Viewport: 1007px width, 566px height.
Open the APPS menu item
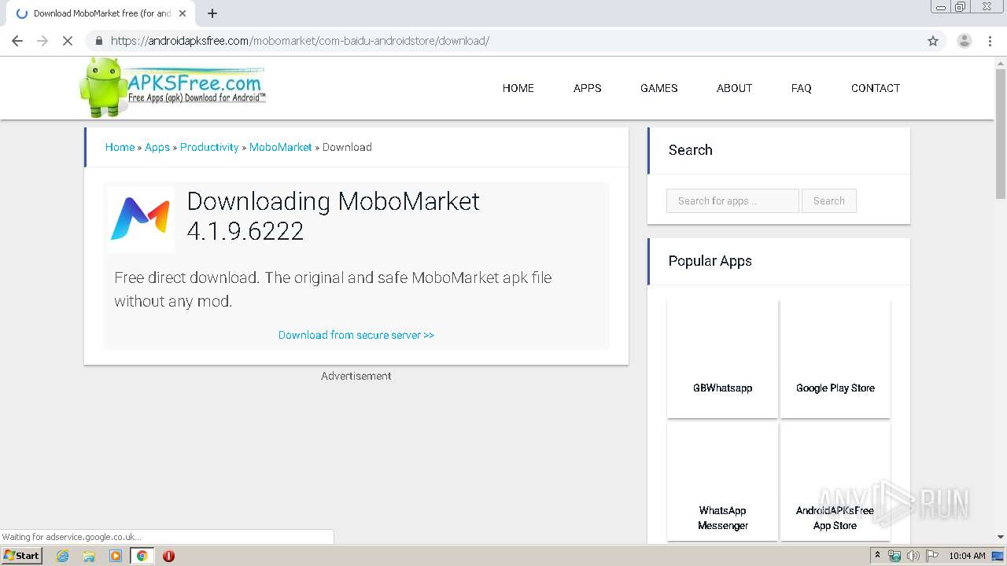(x=587, y=88)
